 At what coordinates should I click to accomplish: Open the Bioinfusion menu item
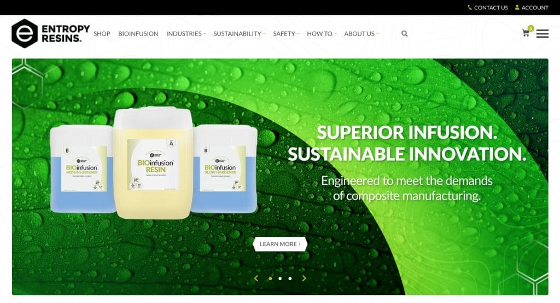pyautogui.click(x=138, y=33)
